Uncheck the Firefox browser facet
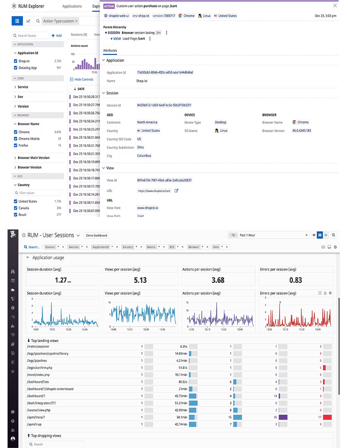The width and height of the screenshot is (348, 448). (x=16, y=146)
